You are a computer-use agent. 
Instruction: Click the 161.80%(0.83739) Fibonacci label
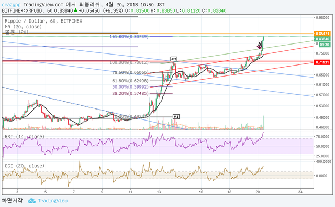[x=129, y=37]
